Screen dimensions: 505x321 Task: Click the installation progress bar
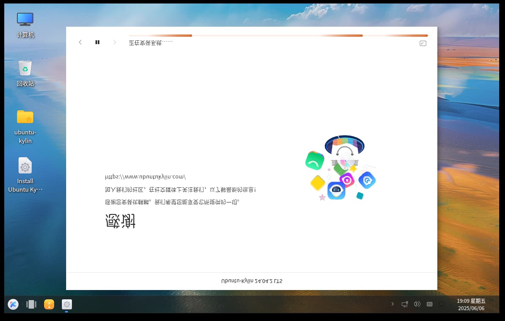[278, 36]
